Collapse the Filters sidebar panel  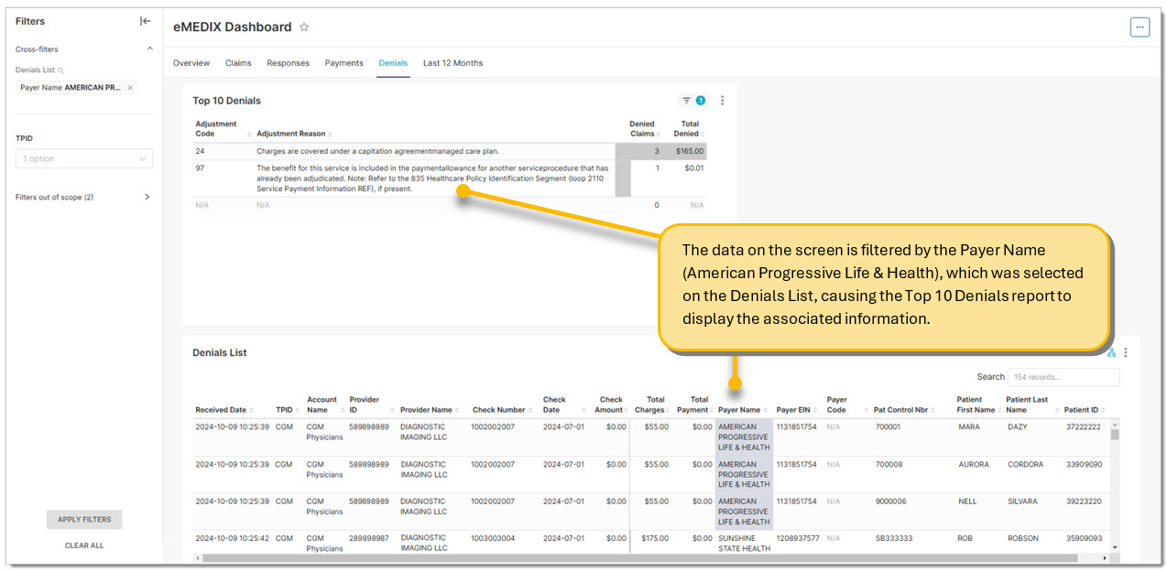[x=145, y=21]
